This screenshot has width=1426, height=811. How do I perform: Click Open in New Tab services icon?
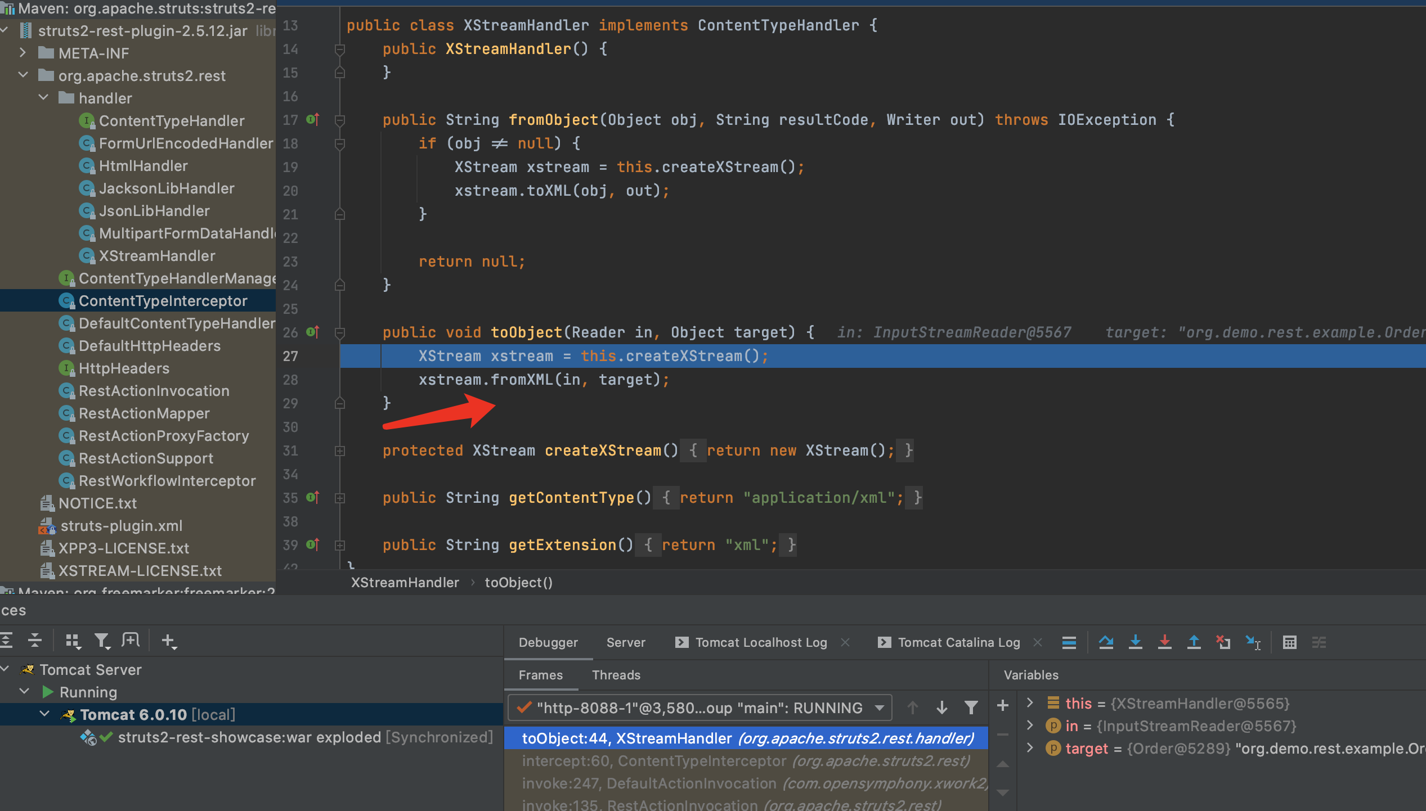pos(131,640)
